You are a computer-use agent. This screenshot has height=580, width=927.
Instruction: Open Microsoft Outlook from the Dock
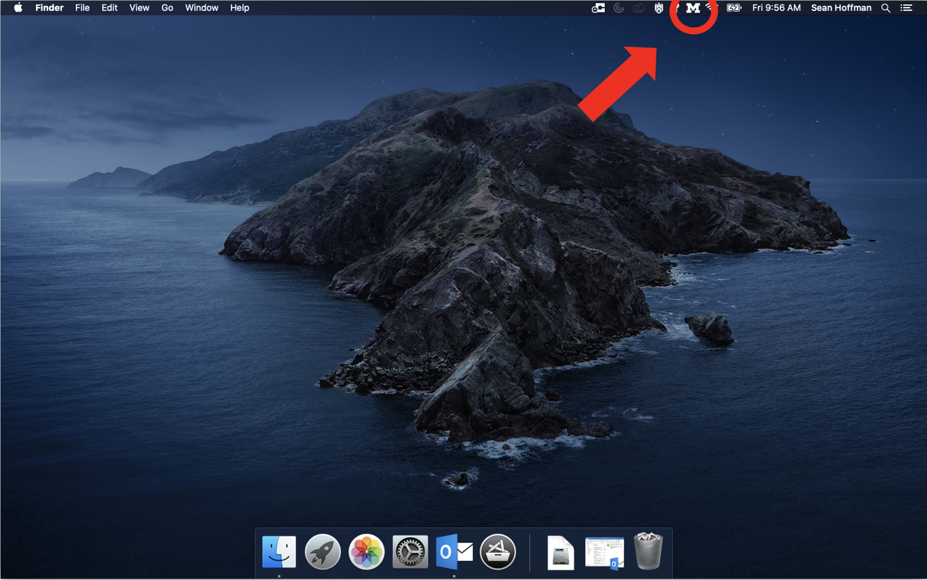[454, 552]
